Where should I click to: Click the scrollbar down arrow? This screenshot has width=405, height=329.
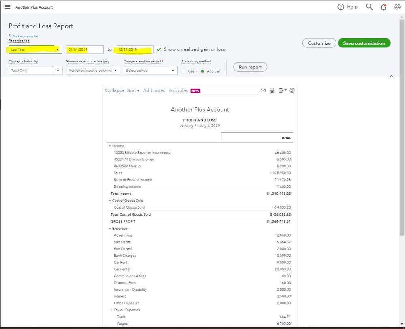(x=402, y=324)
